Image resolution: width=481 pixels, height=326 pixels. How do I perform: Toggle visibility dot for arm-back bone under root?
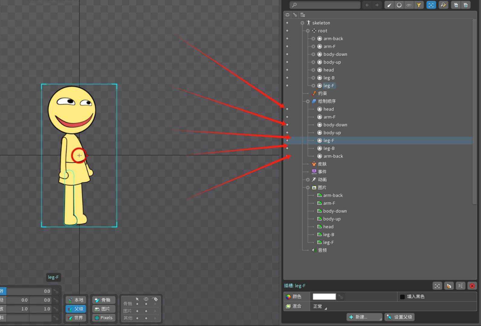[x=287, y=39]
